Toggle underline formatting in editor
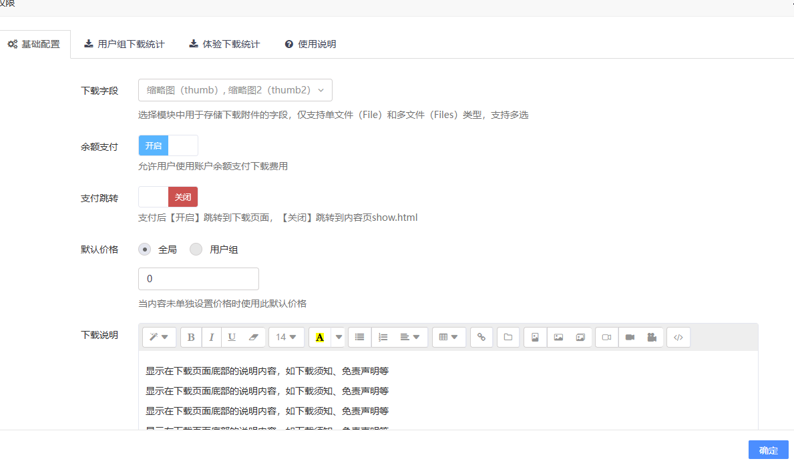This screenshot has height=461, width=794. pyautogui.click(x=232, y=337)
